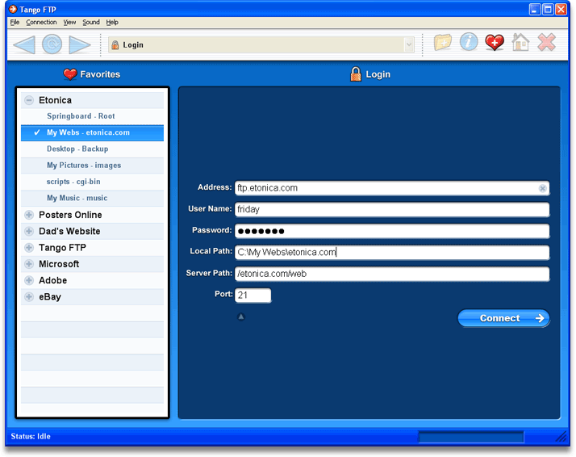This screenshot has width=576, height=457.
Task: Click the red X disconnect icon
Action: click(547, 42)
